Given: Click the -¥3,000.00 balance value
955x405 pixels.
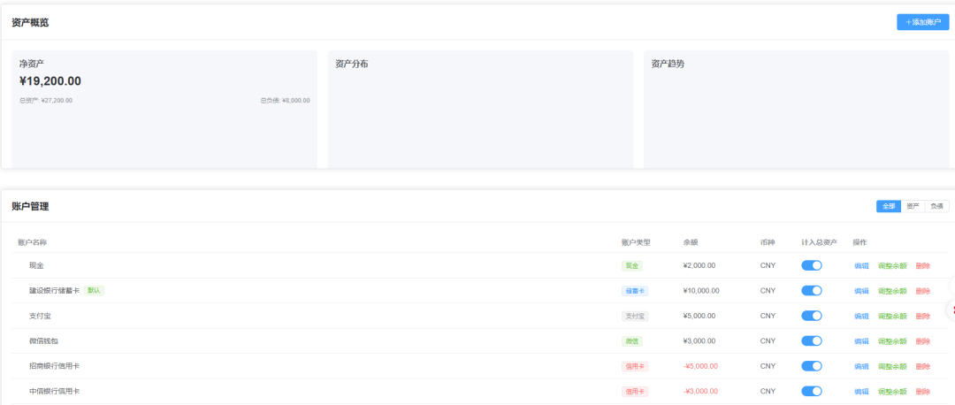Looking at the screenshot, I should pos(700,392).
